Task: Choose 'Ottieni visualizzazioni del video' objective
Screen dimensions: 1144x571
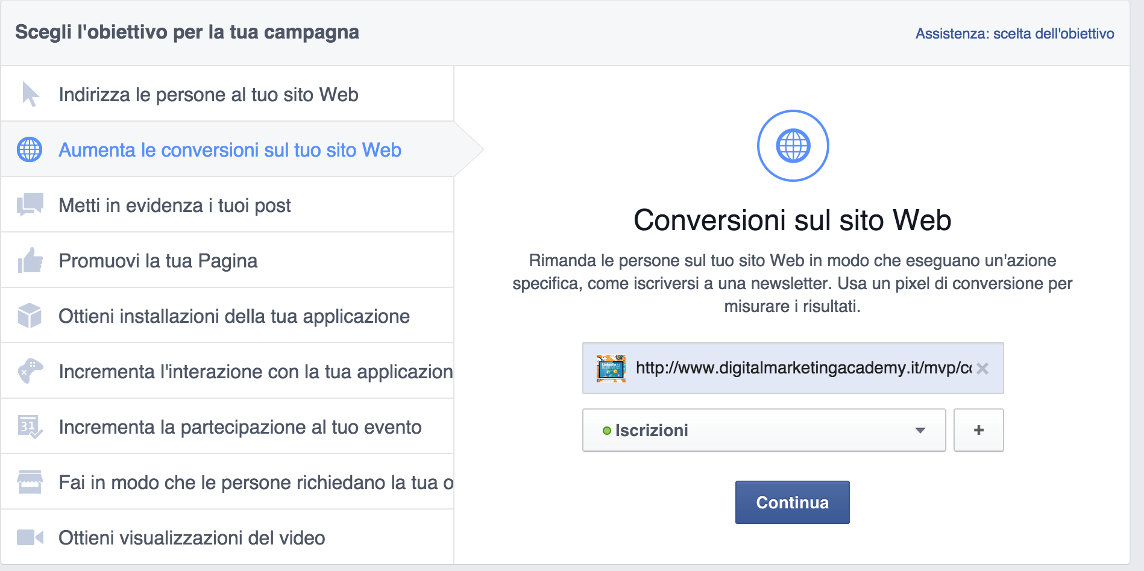Action: 192,538
